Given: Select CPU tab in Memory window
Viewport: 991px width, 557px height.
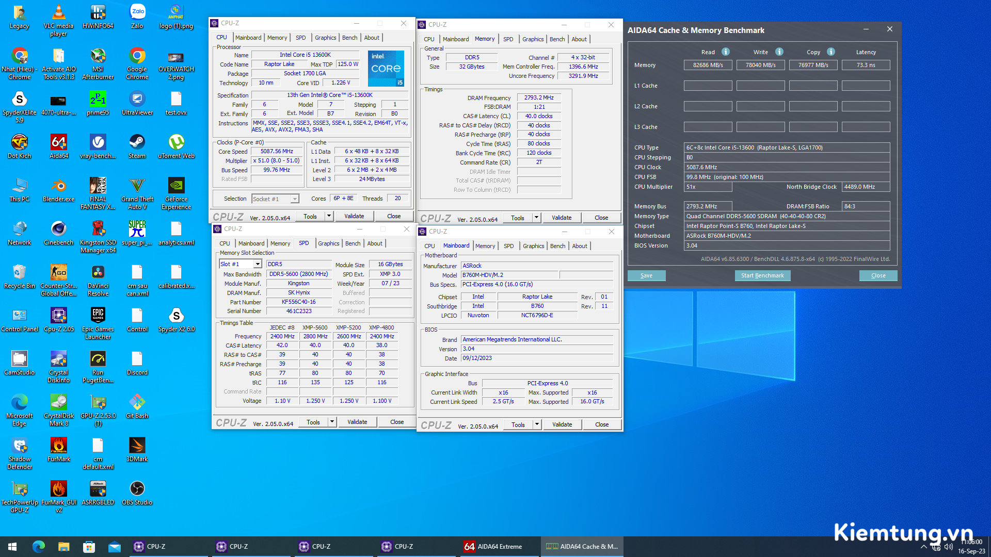Looking at the screenshot, I should tap(429, 39).
